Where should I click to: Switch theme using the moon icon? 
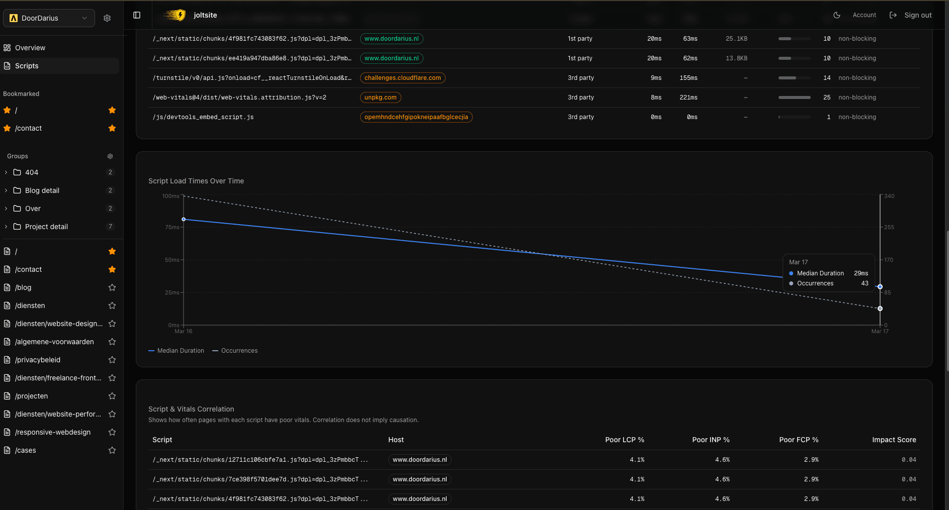coord(836,15)
